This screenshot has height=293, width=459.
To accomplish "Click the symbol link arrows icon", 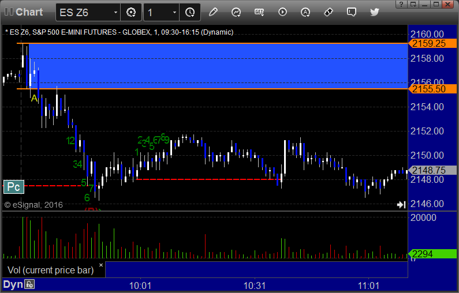I will point(329,12).
